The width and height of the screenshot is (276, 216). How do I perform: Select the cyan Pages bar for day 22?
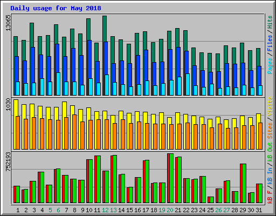[x=188, y=84]
